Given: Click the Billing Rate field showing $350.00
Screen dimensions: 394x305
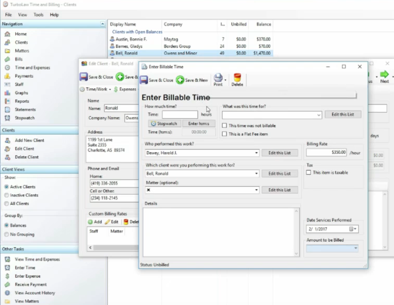Looking at the screenshot, I should coord(326,152).
